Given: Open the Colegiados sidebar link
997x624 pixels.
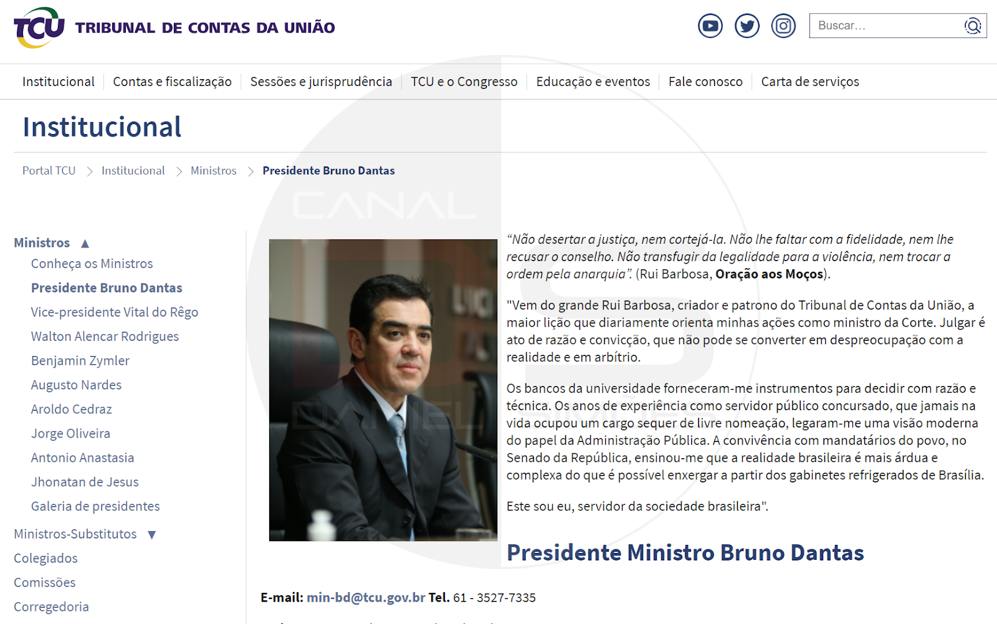Looking at the screenshot, I should pyautogui.click(x=45, y=559).
